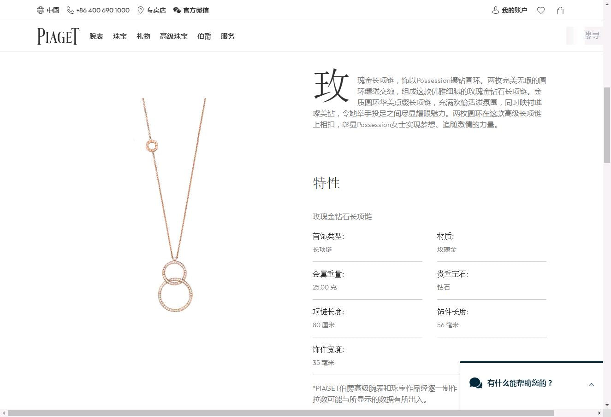Screen dimensions: 611x417
Task: Expand the chat help chevron
Action: pos(591,384)
